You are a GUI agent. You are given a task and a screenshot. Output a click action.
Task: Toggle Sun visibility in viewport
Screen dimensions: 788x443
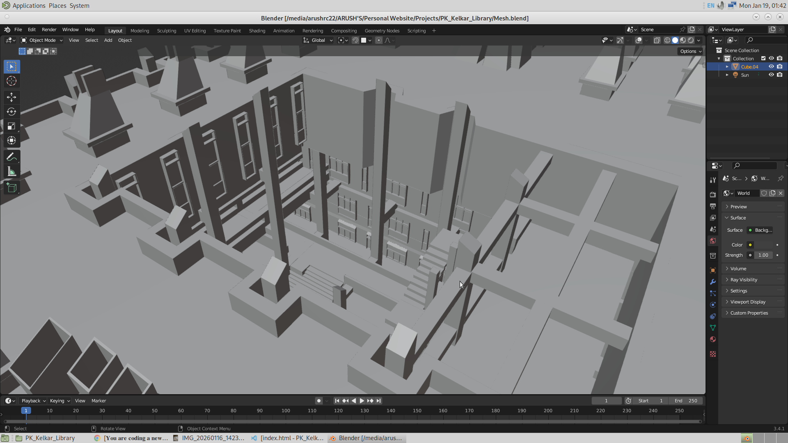tap(771, 75)
